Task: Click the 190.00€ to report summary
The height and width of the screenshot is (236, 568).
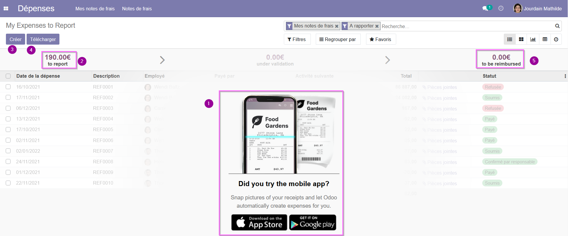Action: pyautogui.click(x=58, y=60)
